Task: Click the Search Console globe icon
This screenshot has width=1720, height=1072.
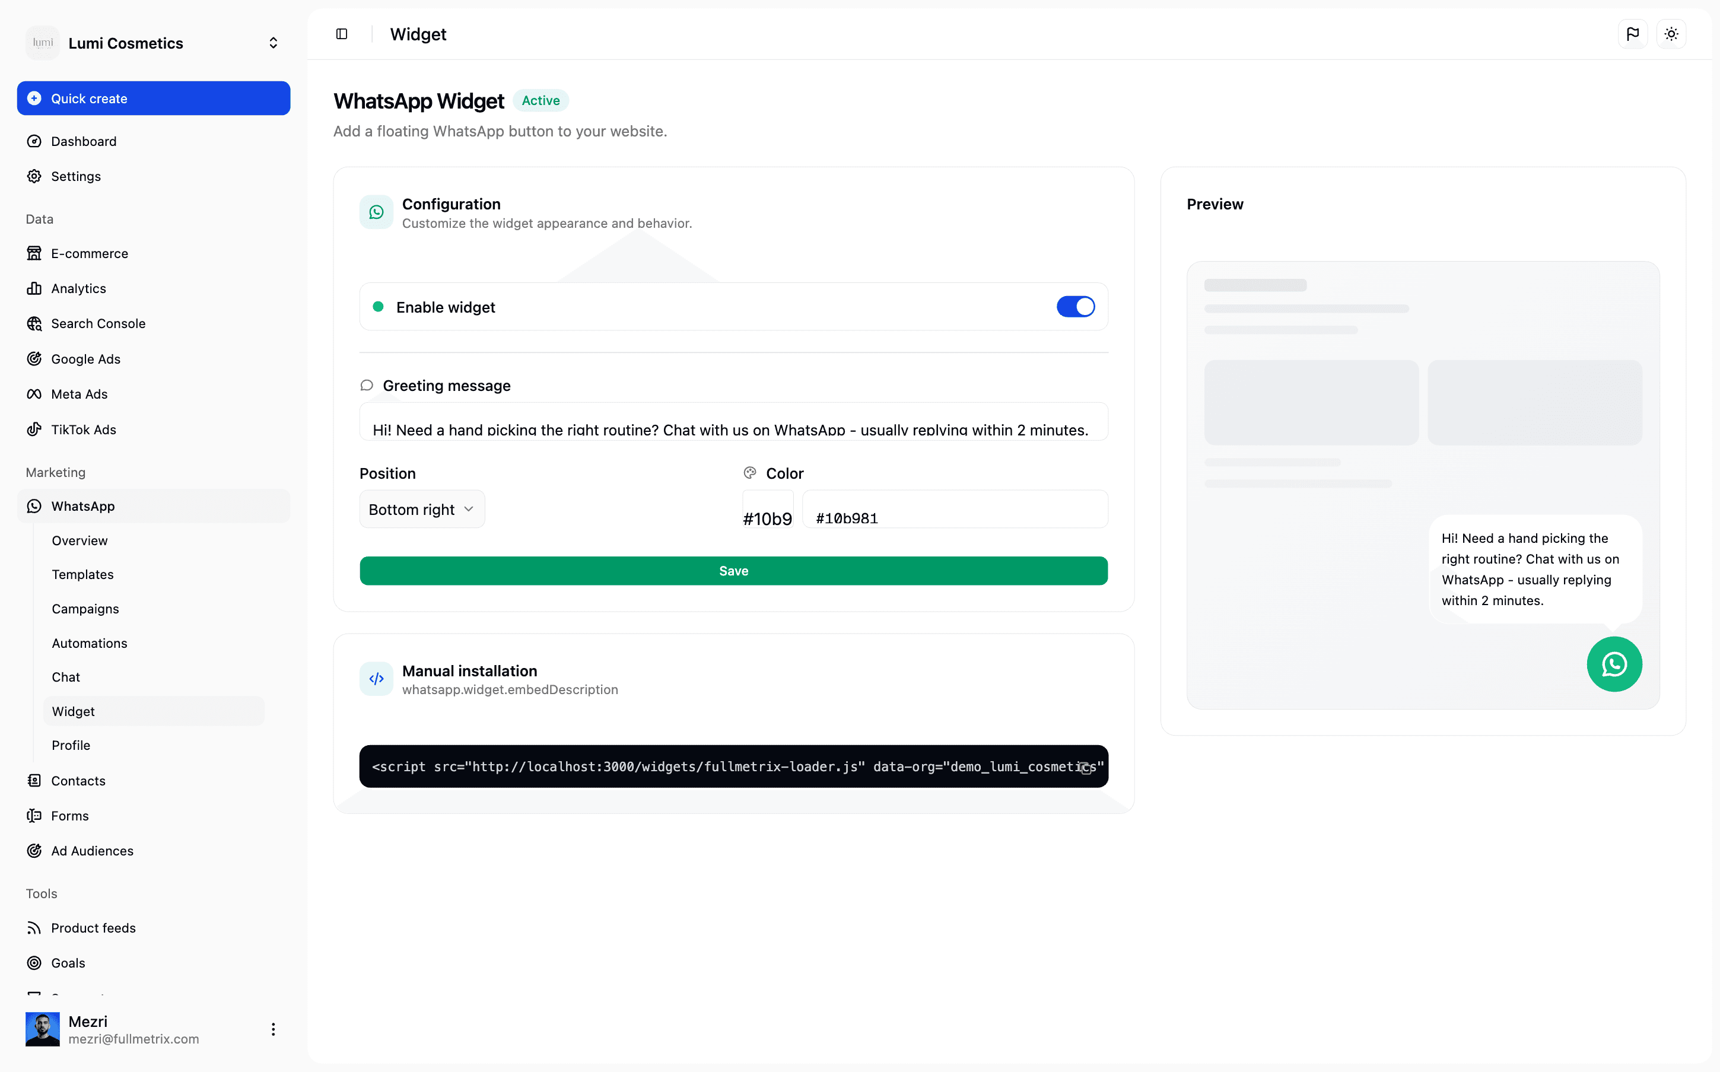Action: tap(34, 323)
